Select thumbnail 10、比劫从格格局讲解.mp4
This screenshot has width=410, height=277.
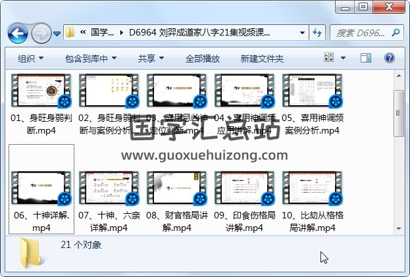coord(312,188)
